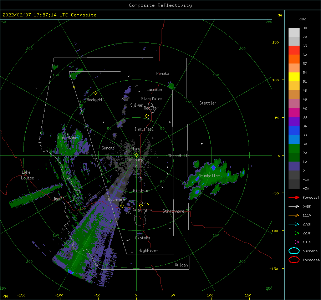Click the white 04DK arrow icon

coord(294,207)
